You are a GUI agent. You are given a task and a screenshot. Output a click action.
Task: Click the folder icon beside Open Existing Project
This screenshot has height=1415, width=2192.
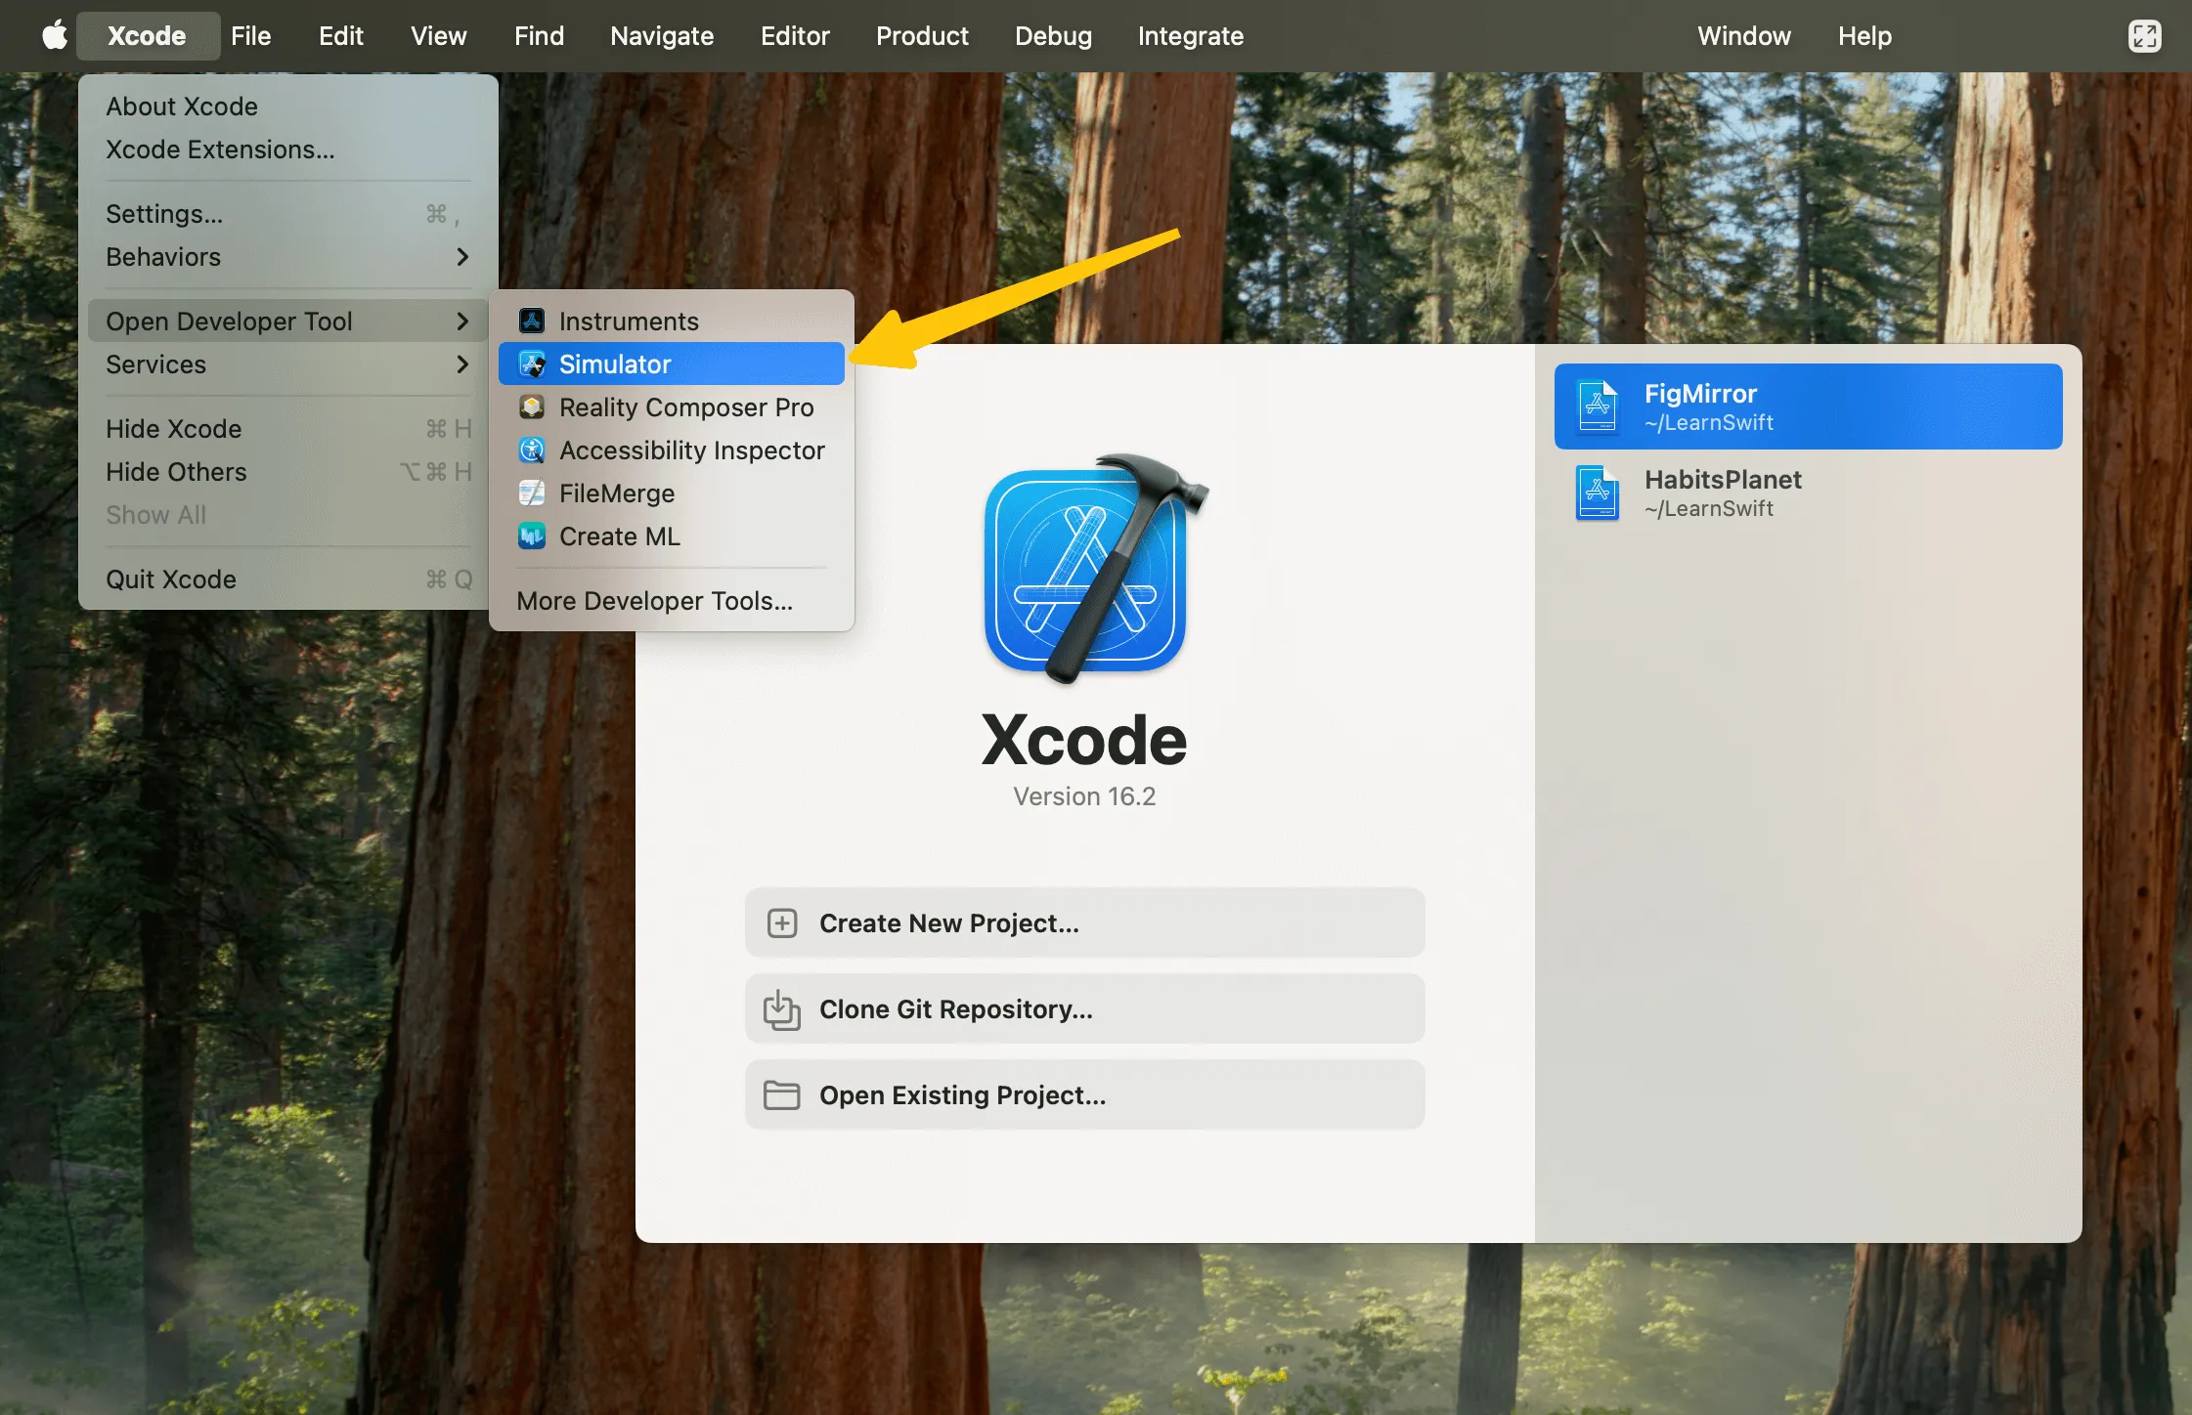tap(782, 1095)
